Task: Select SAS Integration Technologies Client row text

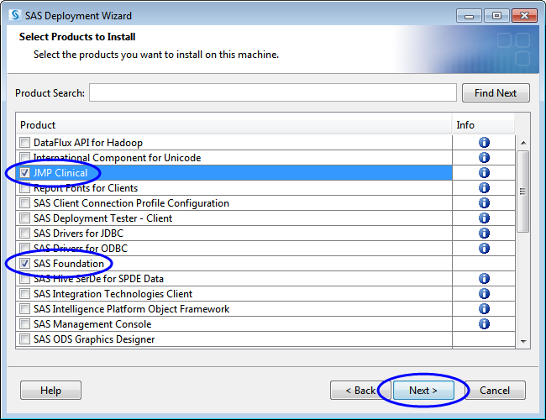Action: (x=113, y=294)
